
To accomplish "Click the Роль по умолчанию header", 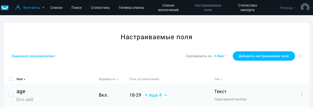I will (x=144, y=79).
